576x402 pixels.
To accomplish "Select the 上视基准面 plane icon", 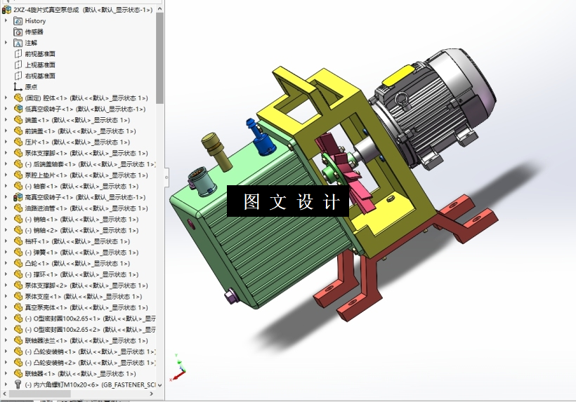I will [x=18, y=65].
